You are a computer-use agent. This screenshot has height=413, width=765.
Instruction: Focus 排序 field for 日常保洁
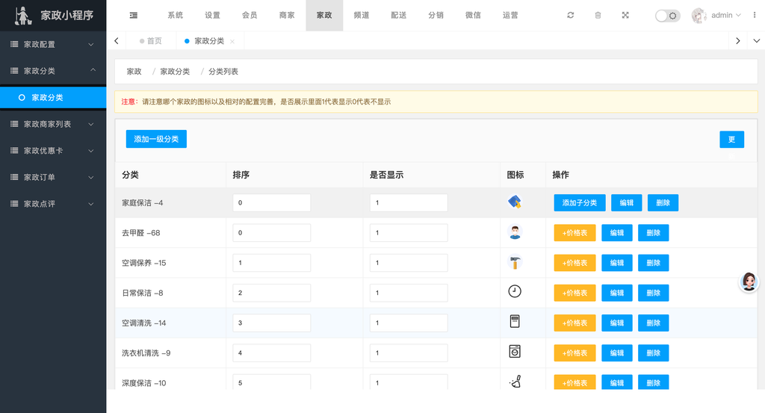272,293
